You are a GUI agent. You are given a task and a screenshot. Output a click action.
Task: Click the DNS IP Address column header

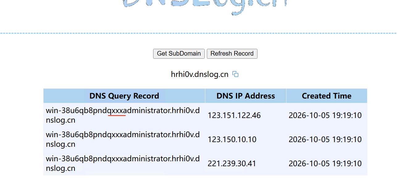246,96
